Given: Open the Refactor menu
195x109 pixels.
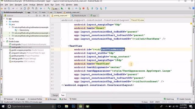Looking at the screenshot, I should tap(40, 5).
